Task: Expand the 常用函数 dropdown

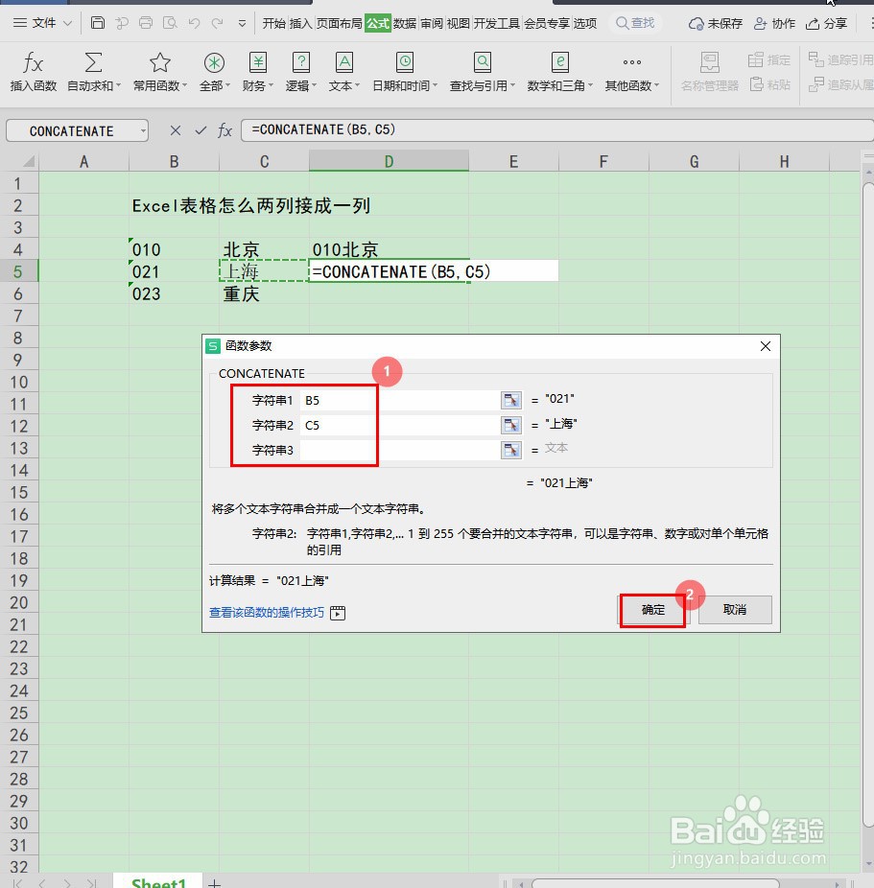Action: click(156, 71)
